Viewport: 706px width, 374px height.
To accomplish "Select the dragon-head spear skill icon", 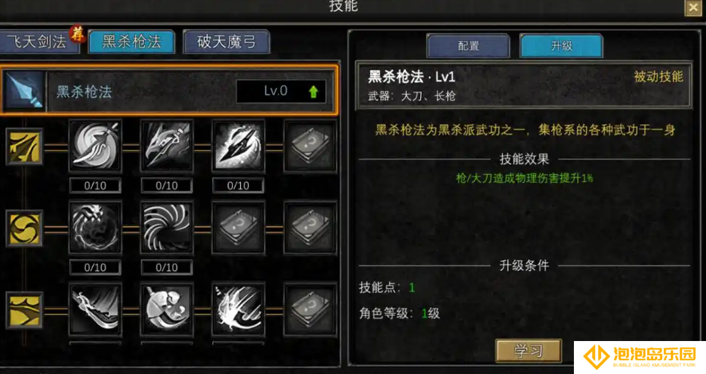I will [166, 146].
